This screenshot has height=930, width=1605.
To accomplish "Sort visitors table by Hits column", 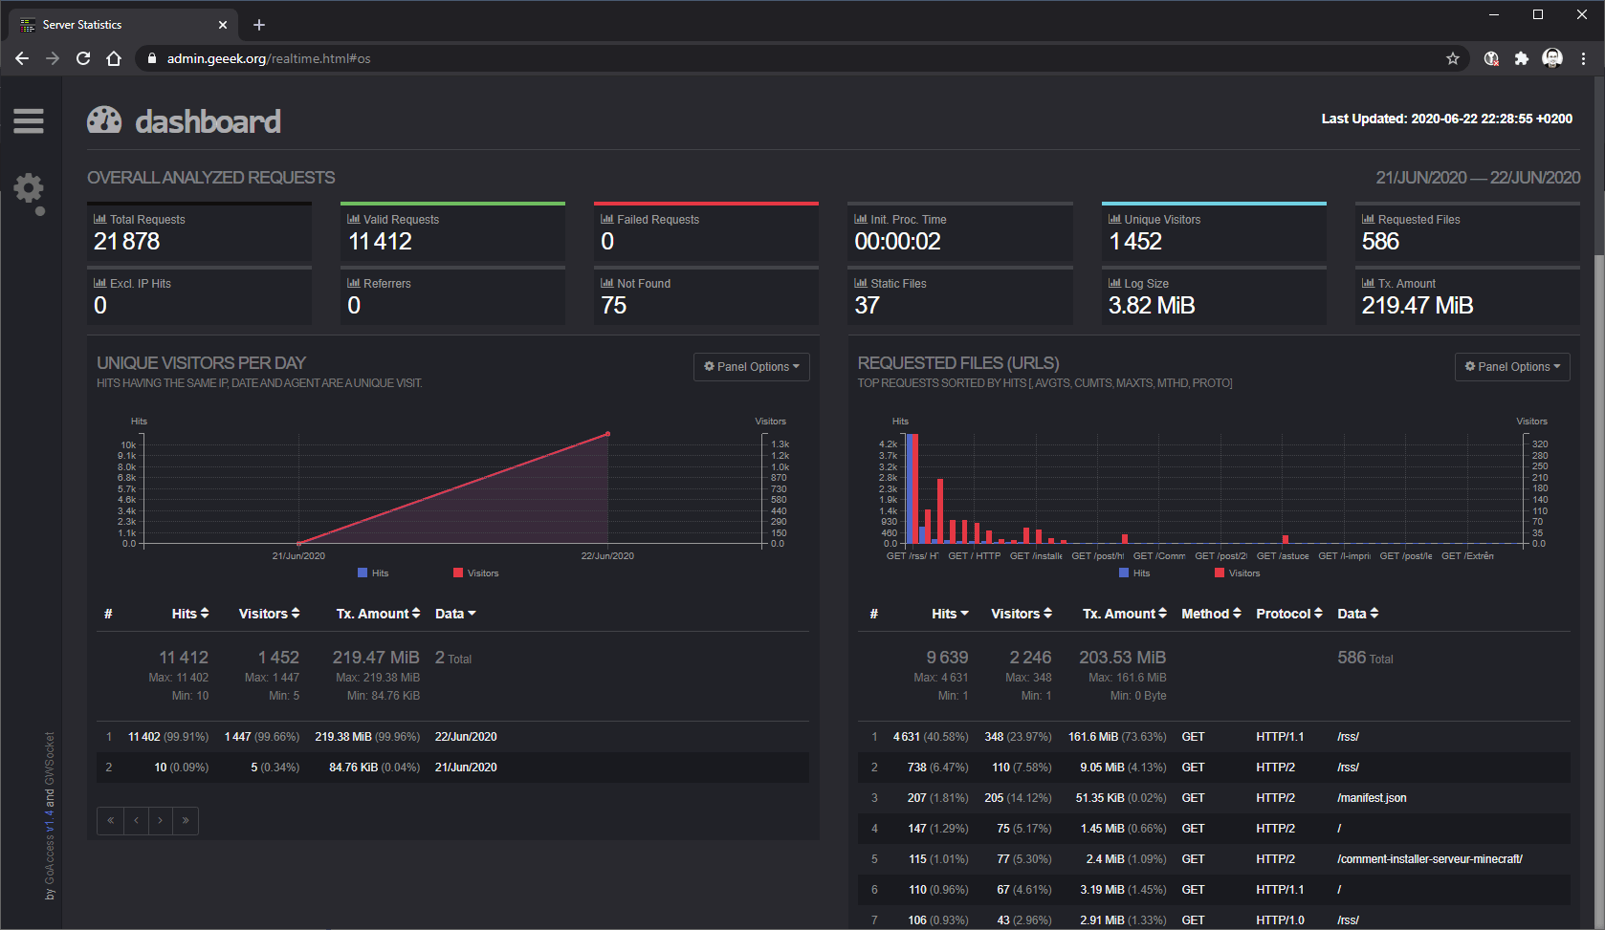I will click(190, 614).
